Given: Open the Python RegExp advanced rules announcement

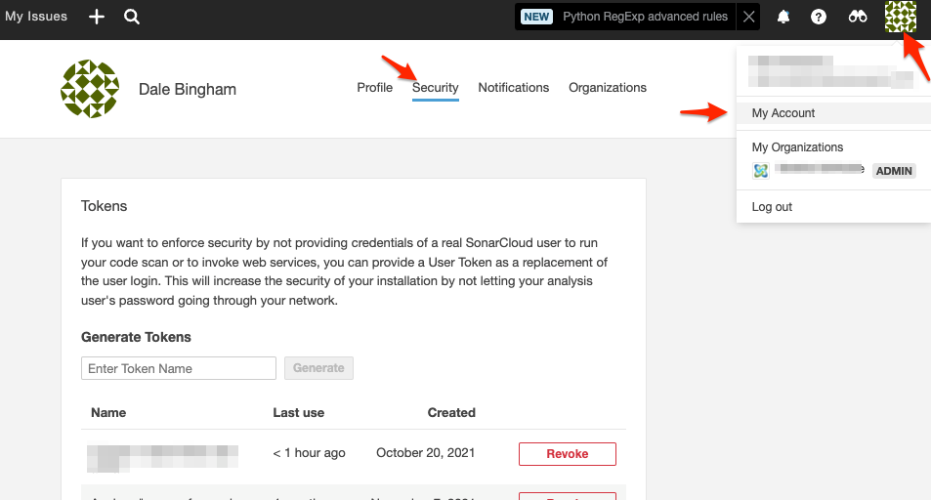Looking at the screenshot, I should [645, 17].
